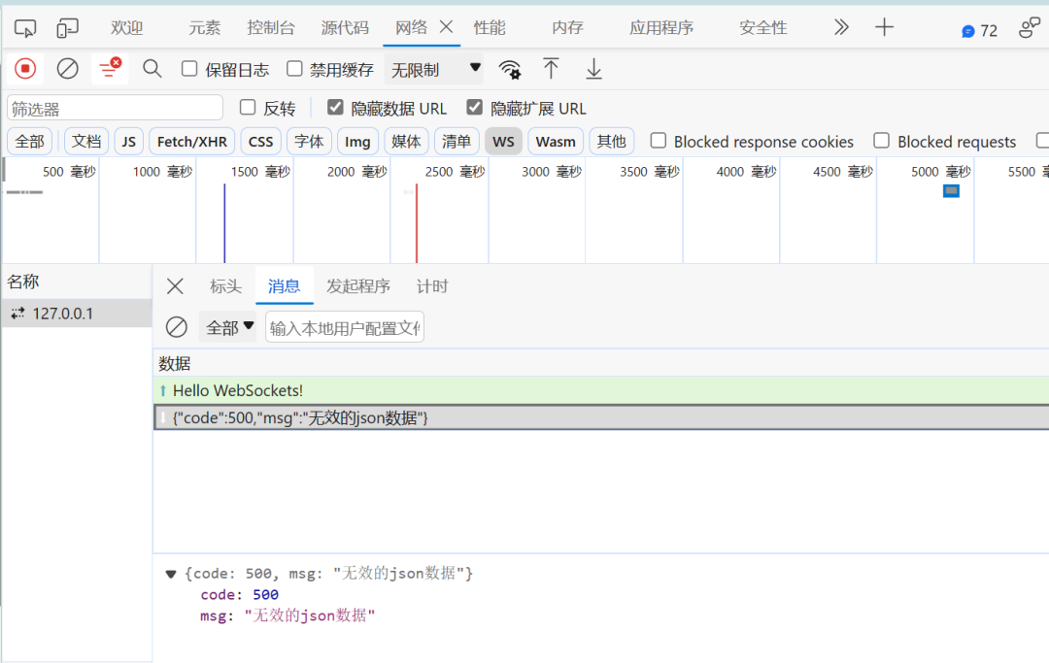Select the inspect element tool
This screenshot has width=1049, height=663.
pyautogui.click(x=24, y=27)
